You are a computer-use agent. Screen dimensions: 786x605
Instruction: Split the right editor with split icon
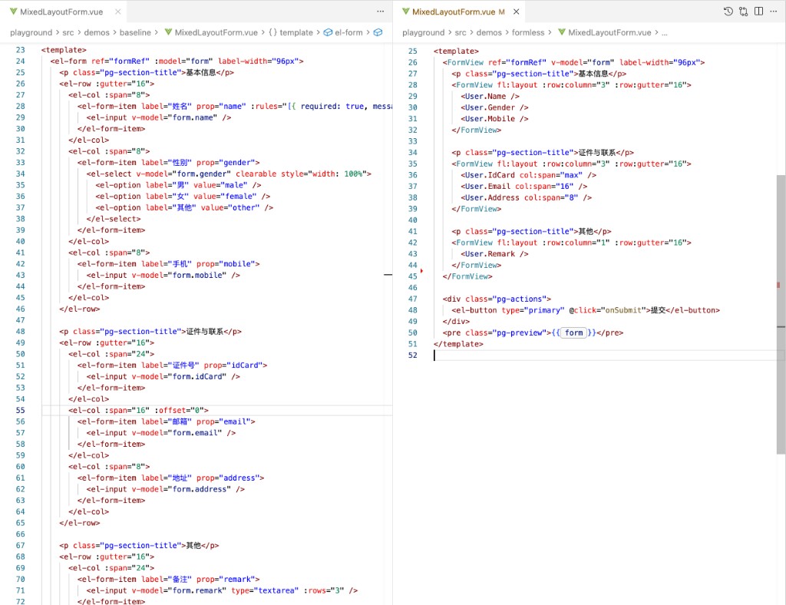758,12
